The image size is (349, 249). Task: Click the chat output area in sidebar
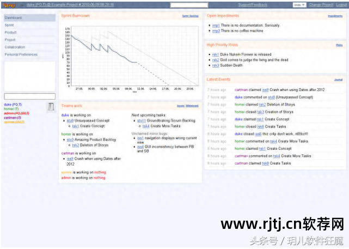[29, 76]
